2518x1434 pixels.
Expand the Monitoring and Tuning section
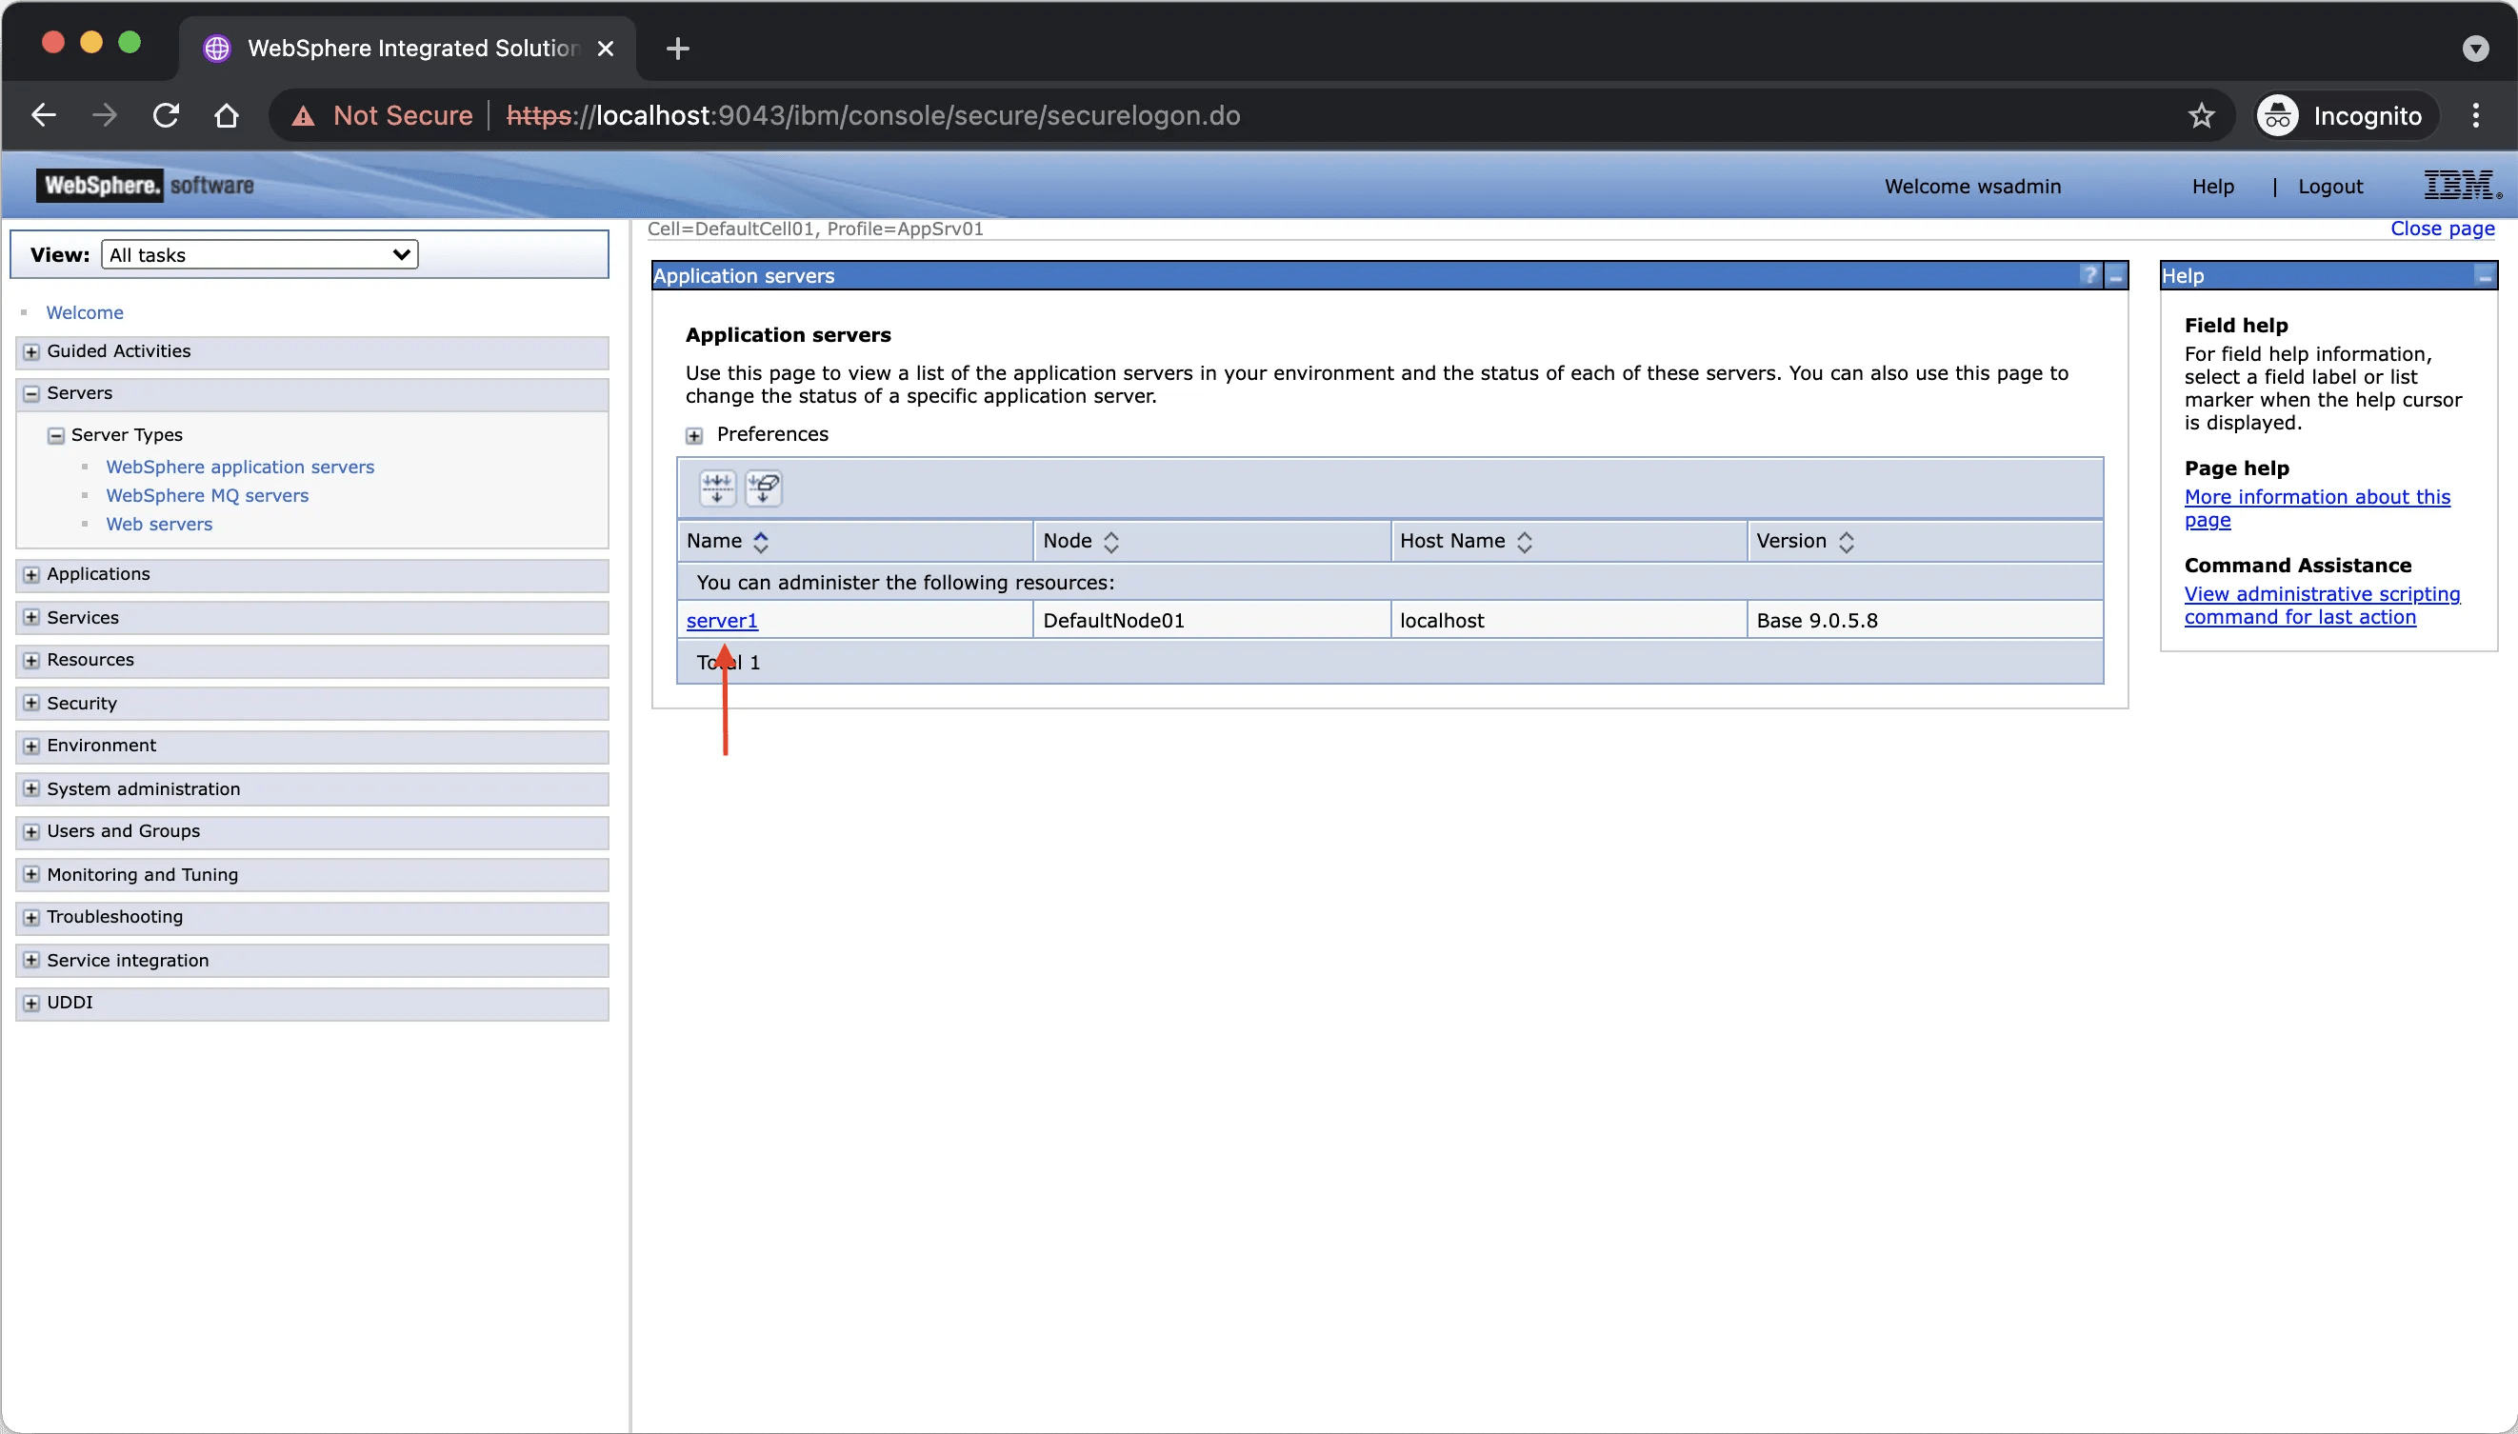31,874
